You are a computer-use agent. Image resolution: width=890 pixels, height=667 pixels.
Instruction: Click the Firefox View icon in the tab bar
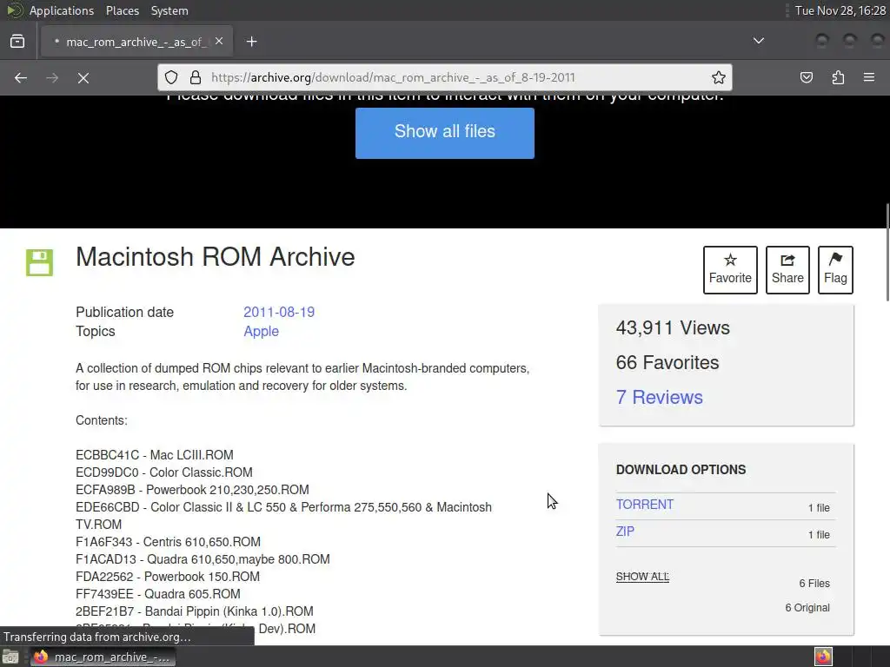click(x=17, y=42)
